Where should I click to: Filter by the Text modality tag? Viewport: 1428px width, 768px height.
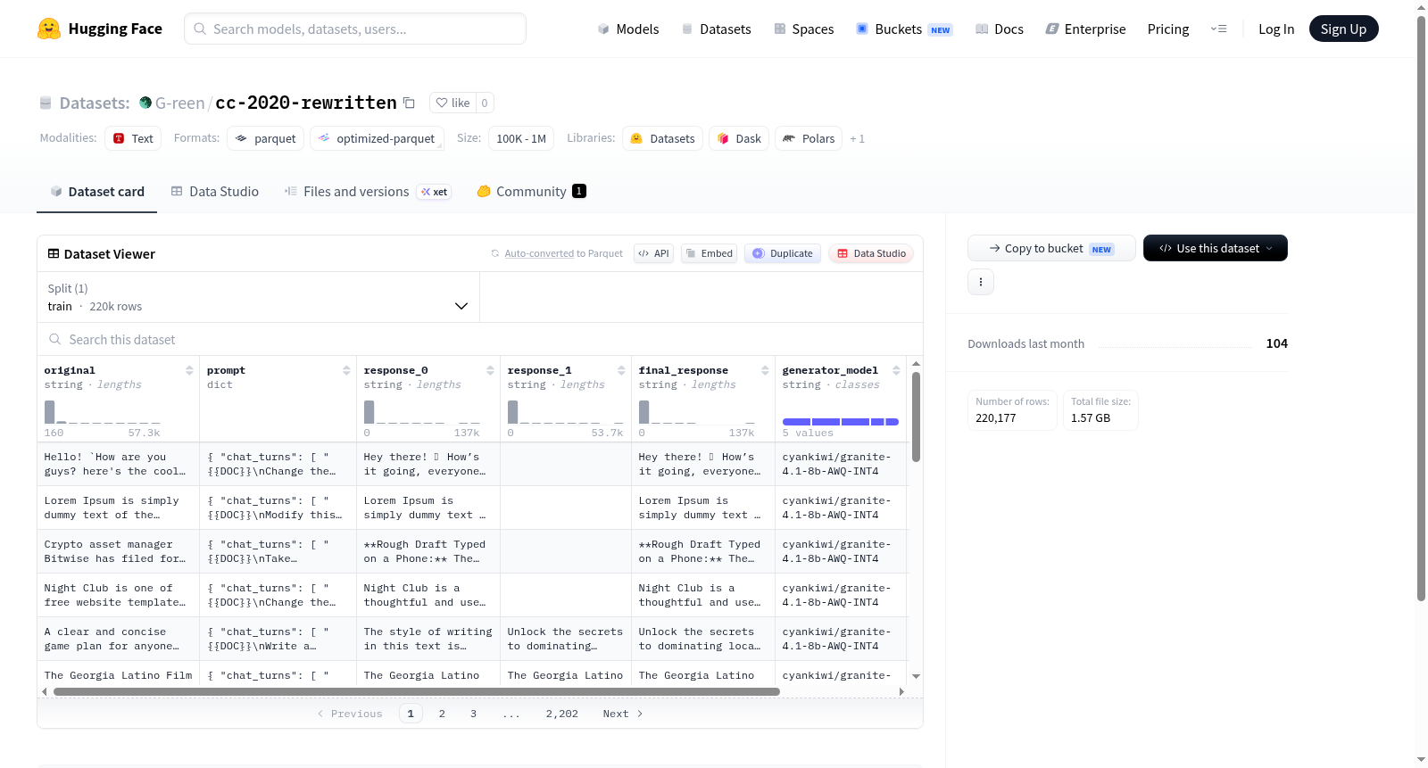pos(133,138)
